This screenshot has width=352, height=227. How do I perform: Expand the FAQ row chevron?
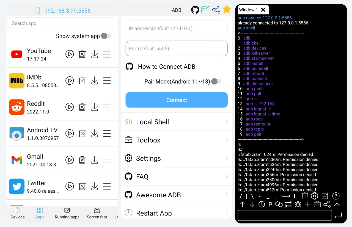pos(227,176)
